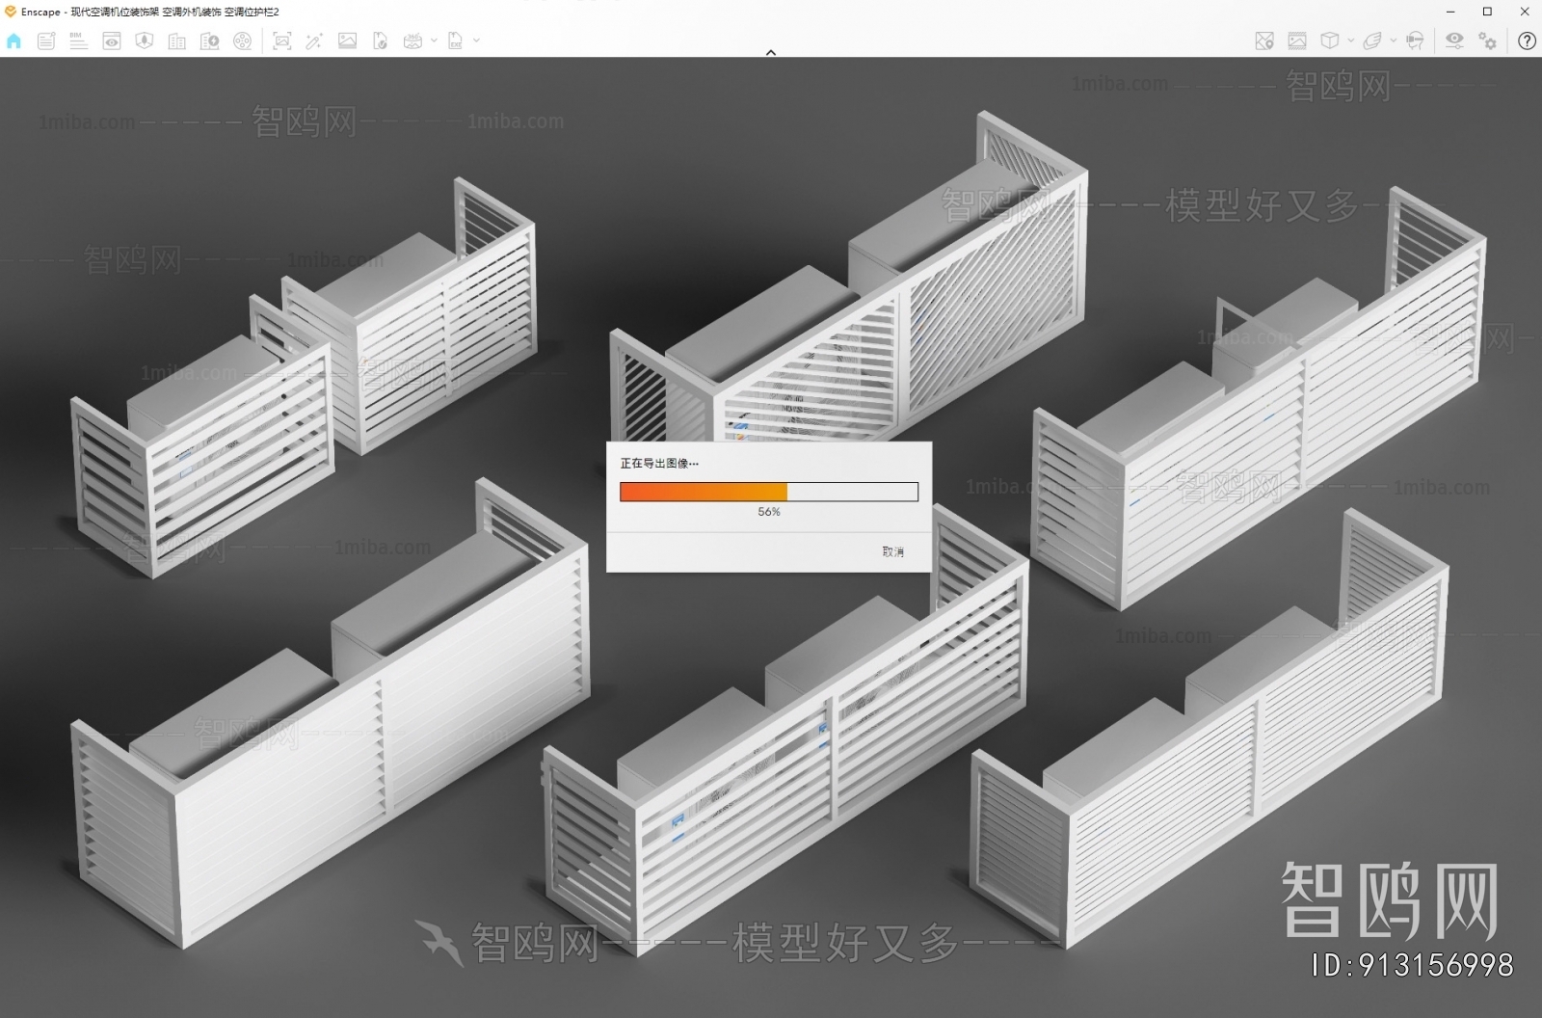Click the Screenshot capture icon

[x=281, y=40]
